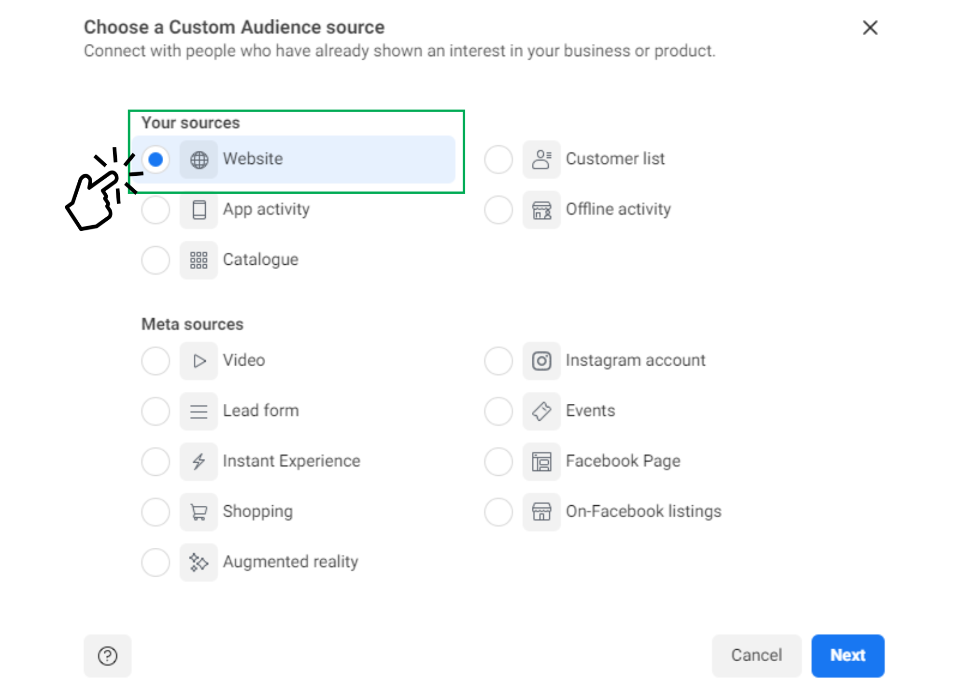Open help with the question mark button

tap(108, 655)
